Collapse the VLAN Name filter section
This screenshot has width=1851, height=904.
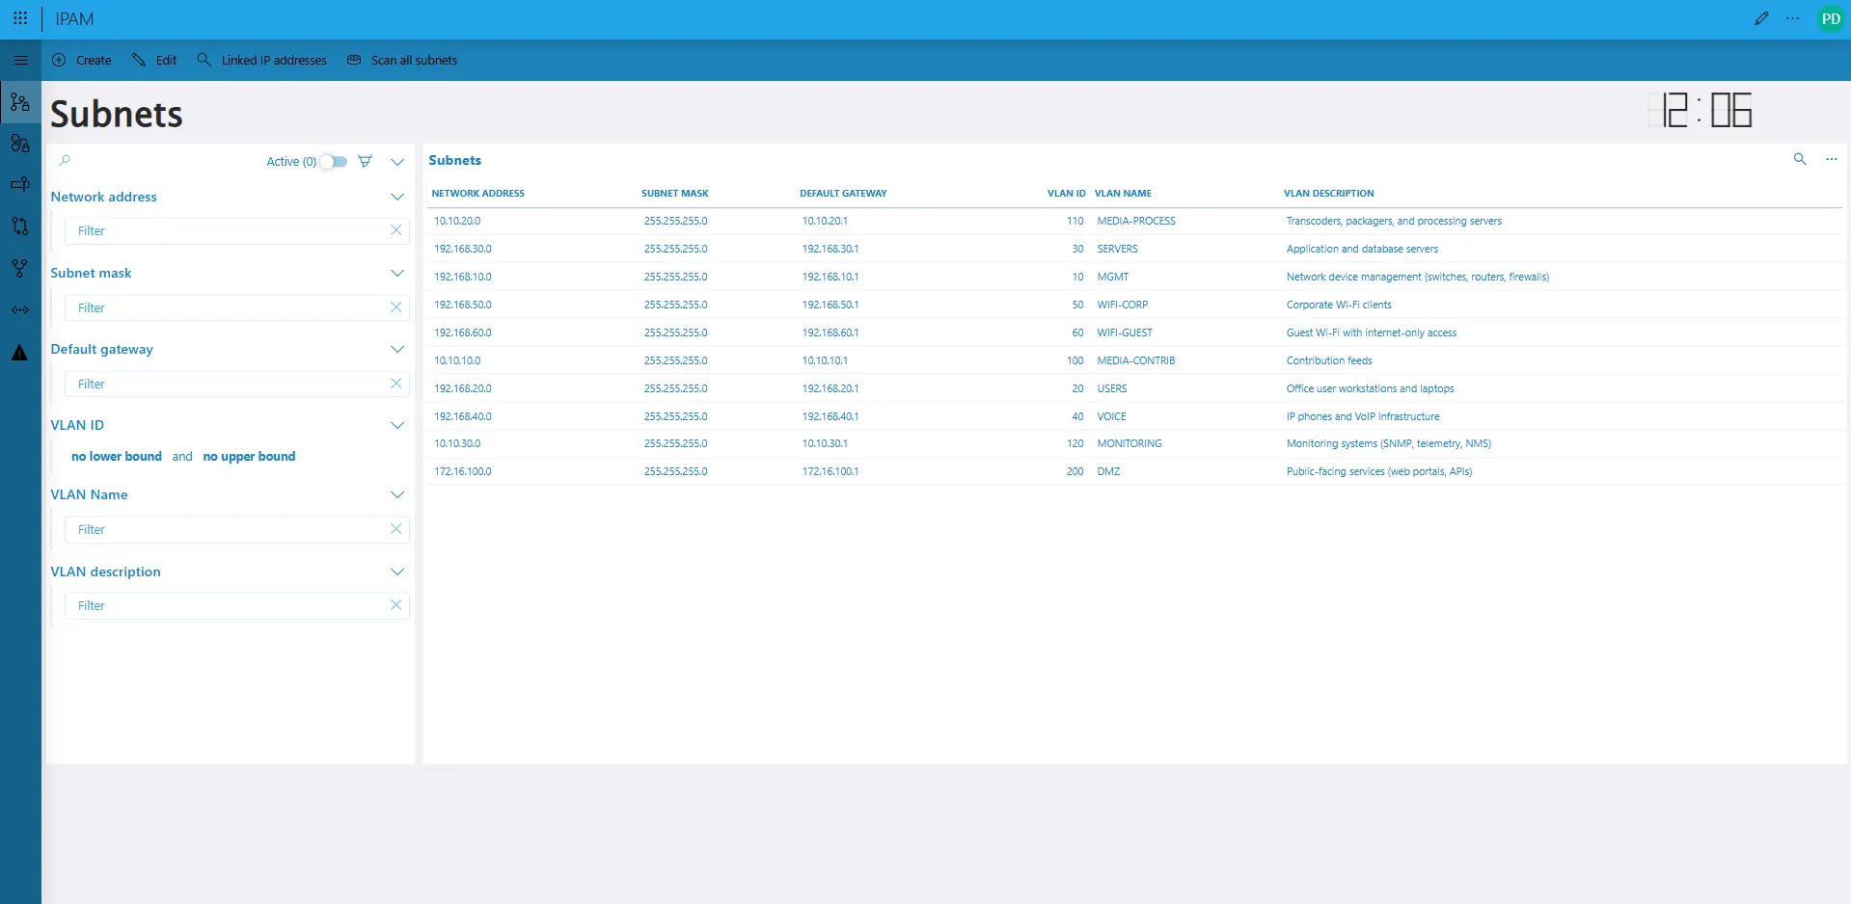tap(397, 494)
